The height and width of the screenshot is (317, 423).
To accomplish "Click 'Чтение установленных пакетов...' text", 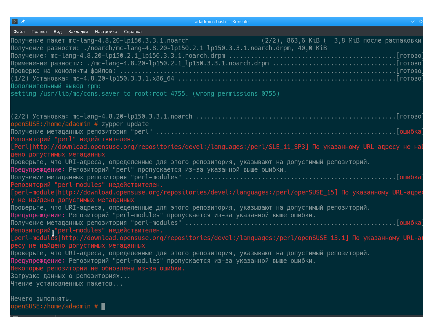I will coord(67,284).
